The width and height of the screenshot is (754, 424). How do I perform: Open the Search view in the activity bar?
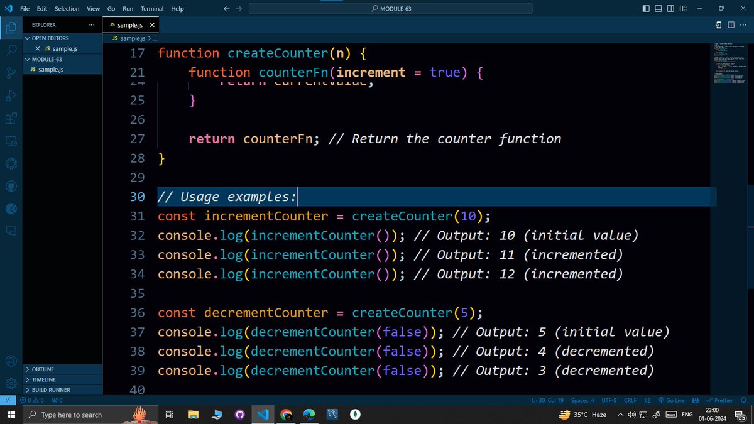tap(11, 50)
